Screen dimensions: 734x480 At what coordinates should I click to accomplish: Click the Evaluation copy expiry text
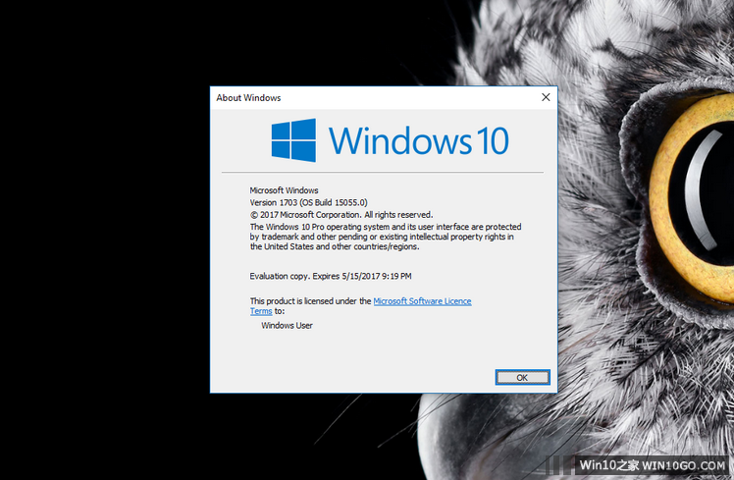coord(331,276)
